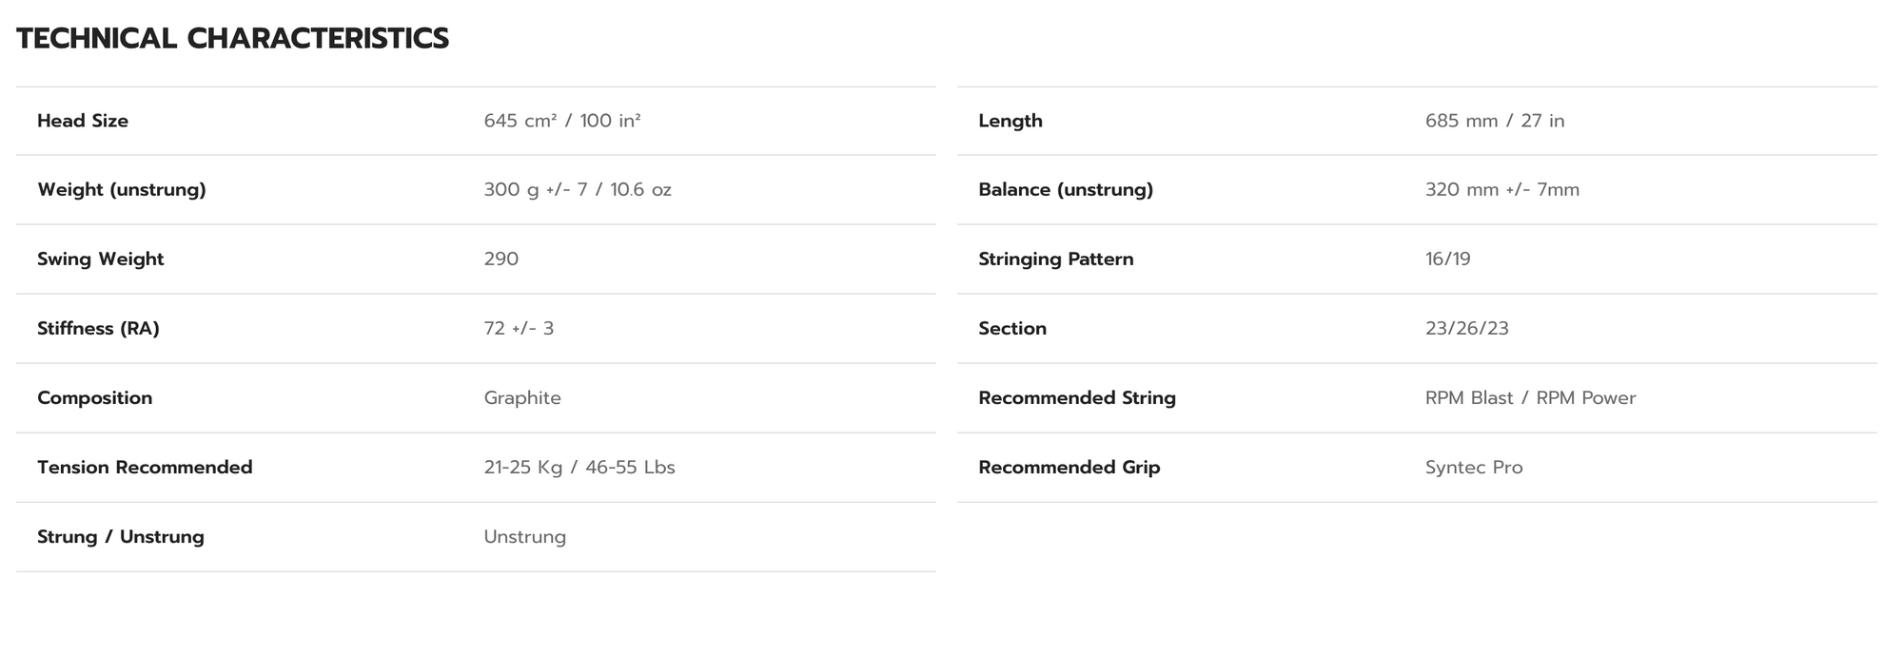Select the 645 cm² / 100 in² value
Viewport: 1903px width, 653px height.
tap(561, 121)
